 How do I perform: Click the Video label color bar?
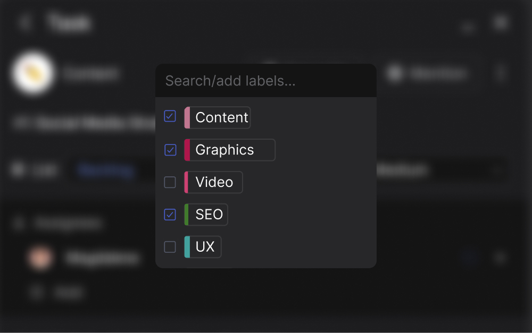pyautogui.click(x=187, y=182)
